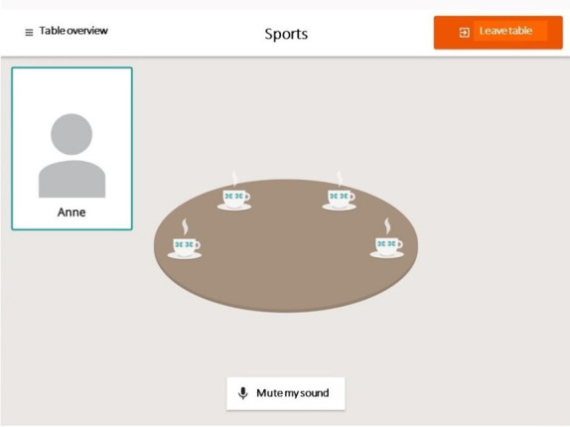The width and height of the screenshot is (570, 427).
Task: Mute my sound button
Action: [x=286, y=393]
